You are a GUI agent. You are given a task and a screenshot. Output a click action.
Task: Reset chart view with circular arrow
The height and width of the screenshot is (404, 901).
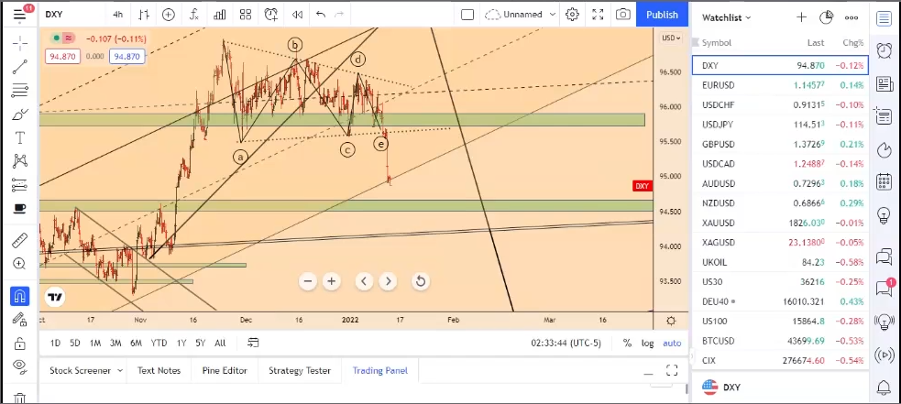(420, 281)
